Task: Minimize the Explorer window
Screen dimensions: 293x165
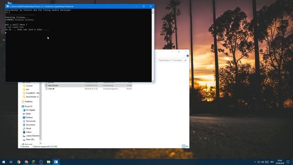Action: (172, 52)
